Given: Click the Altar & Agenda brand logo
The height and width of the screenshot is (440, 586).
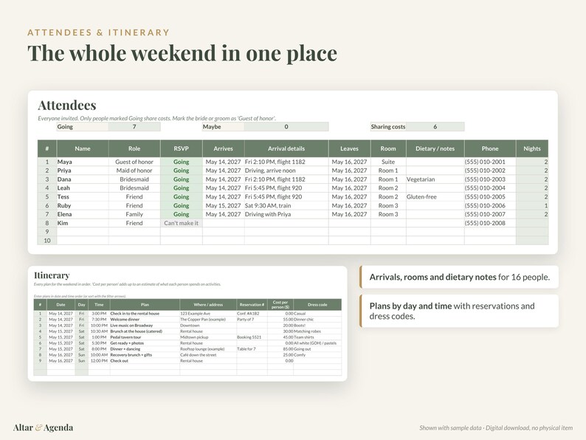Looking at the screenshot, I should pyautogui.click(x=43, y=427).
